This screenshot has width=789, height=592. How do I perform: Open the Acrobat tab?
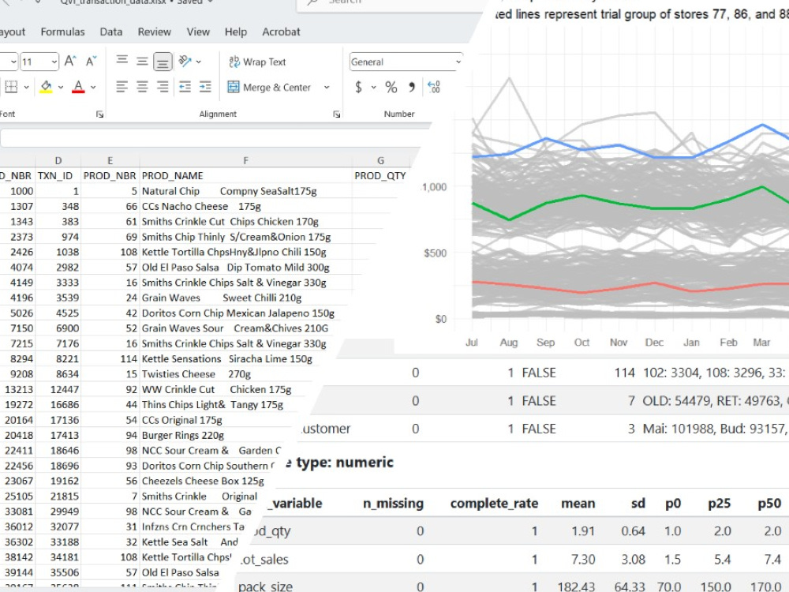coord(282,32)
